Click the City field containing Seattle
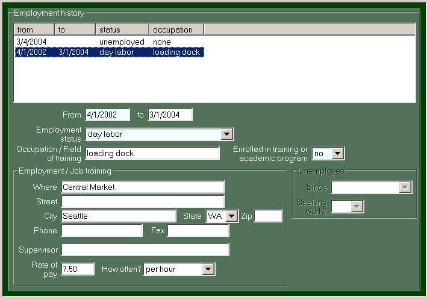Screen dimensions: 427x299 click(119, 216)
